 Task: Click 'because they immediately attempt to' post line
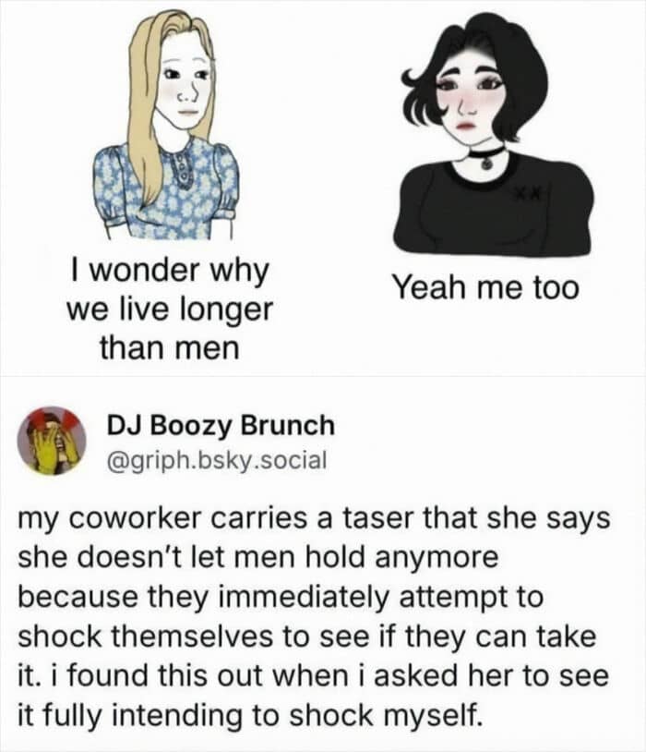coord(281,598)
